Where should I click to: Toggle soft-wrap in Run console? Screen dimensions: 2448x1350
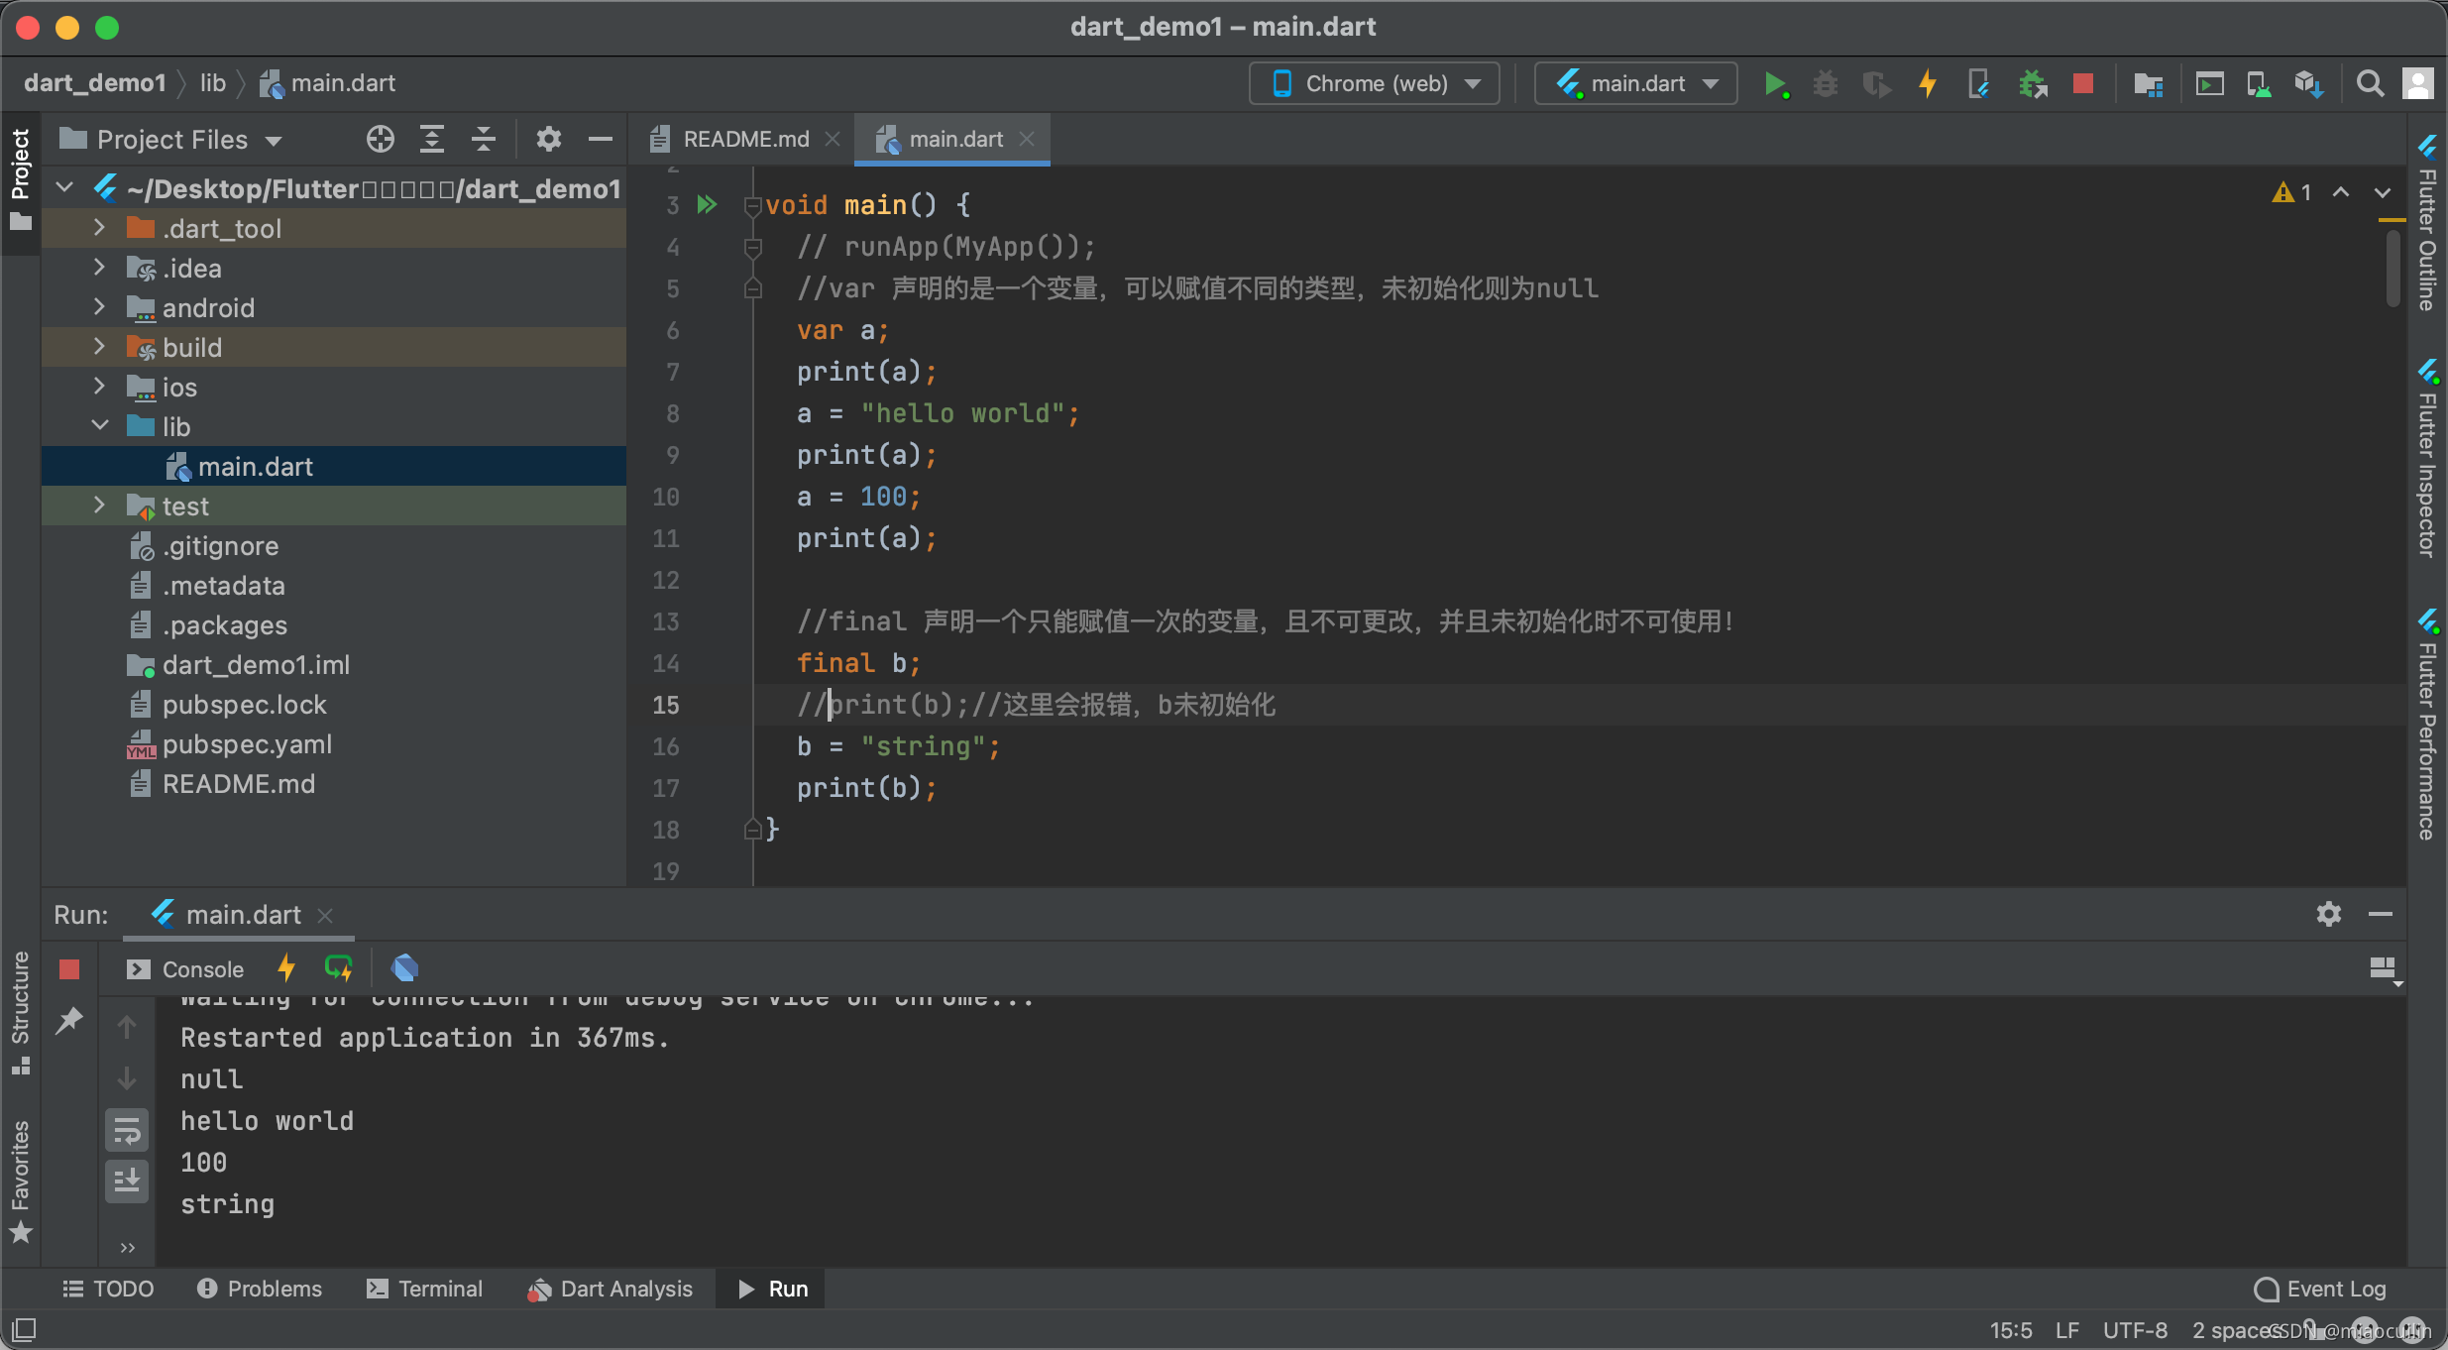127,1130
